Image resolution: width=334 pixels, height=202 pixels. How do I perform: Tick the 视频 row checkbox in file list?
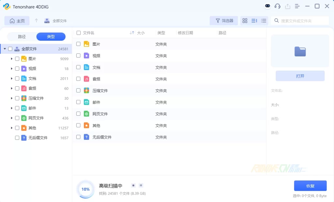tap(78, 56)
